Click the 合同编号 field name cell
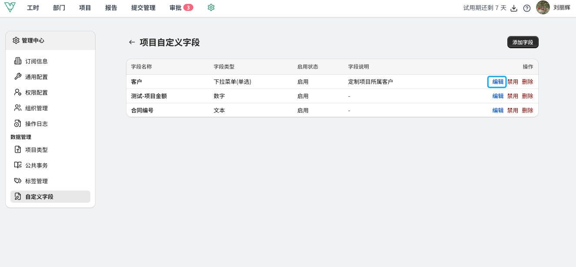The width and height of the screenshot is (576, 267). (x=142, y=110)
